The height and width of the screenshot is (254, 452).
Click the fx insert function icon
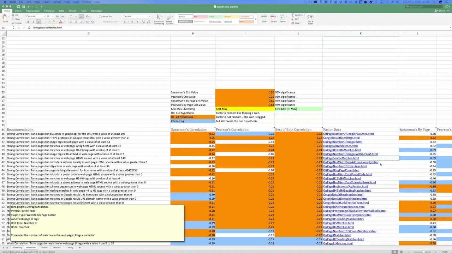pyautogui.click(x=29, y=28)
